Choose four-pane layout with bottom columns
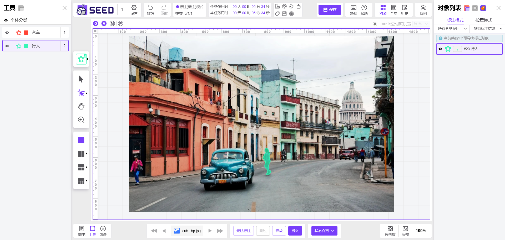The width and height of the screenshot is (505, 240). tap(81, 181)
